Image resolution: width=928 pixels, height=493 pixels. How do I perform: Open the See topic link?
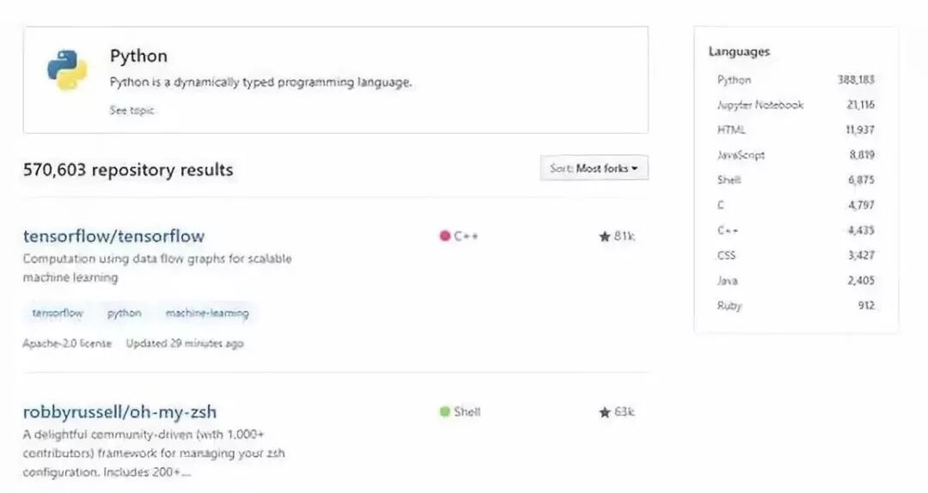coord(131,110)
